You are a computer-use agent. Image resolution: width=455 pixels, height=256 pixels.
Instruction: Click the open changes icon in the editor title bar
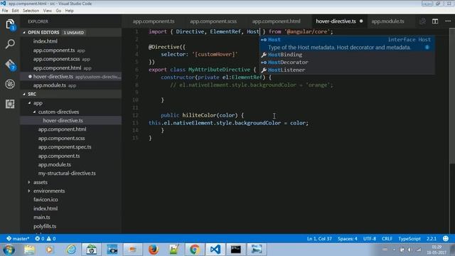pos(422,21)
